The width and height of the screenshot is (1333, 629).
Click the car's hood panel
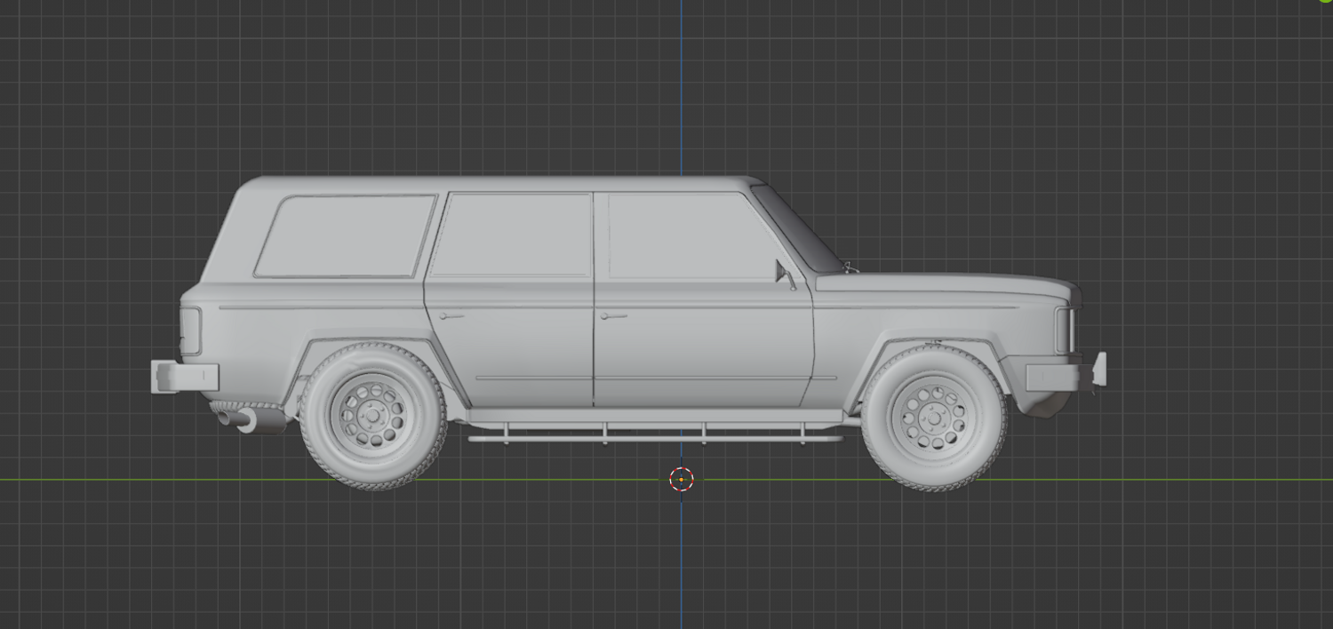946,284
